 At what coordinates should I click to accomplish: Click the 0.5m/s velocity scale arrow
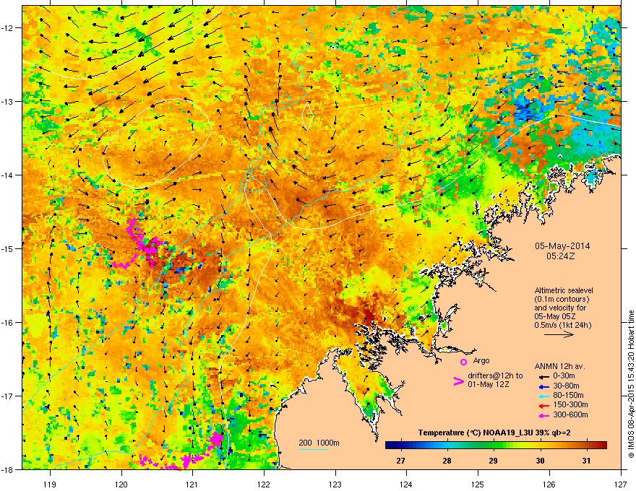[559, 334]
